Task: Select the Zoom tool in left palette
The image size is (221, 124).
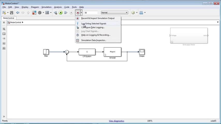Action: point(4,29)
